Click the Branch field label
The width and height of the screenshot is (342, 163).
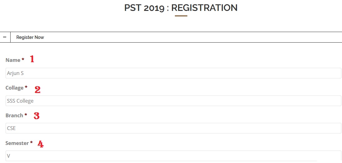pos(14,115)
